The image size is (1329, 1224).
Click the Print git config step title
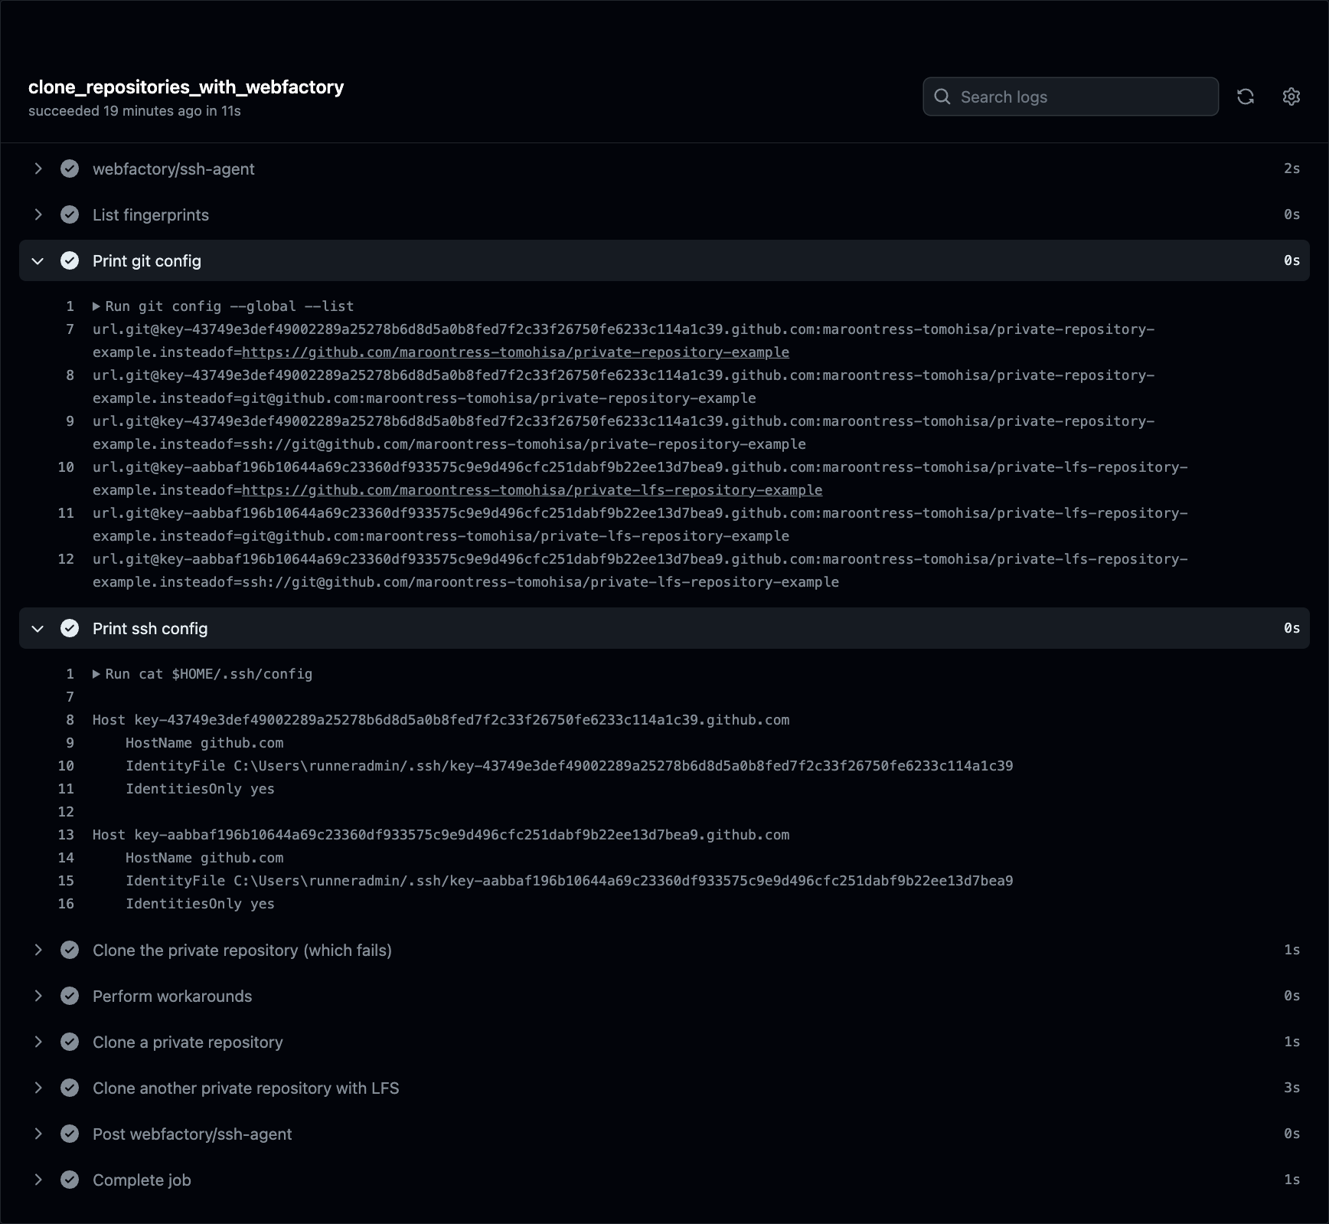147,260
